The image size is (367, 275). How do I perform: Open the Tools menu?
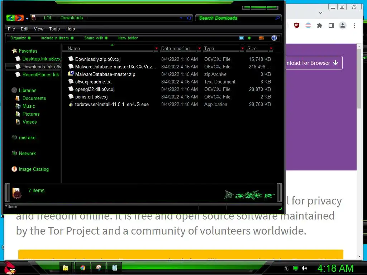54,29
